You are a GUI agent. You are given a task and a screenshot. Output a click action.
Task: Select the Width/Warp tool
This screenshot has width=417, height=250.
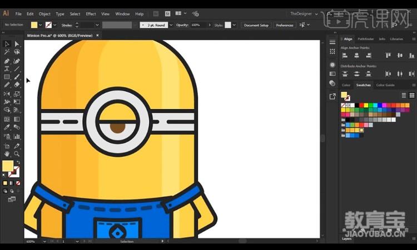click(7, 102)
